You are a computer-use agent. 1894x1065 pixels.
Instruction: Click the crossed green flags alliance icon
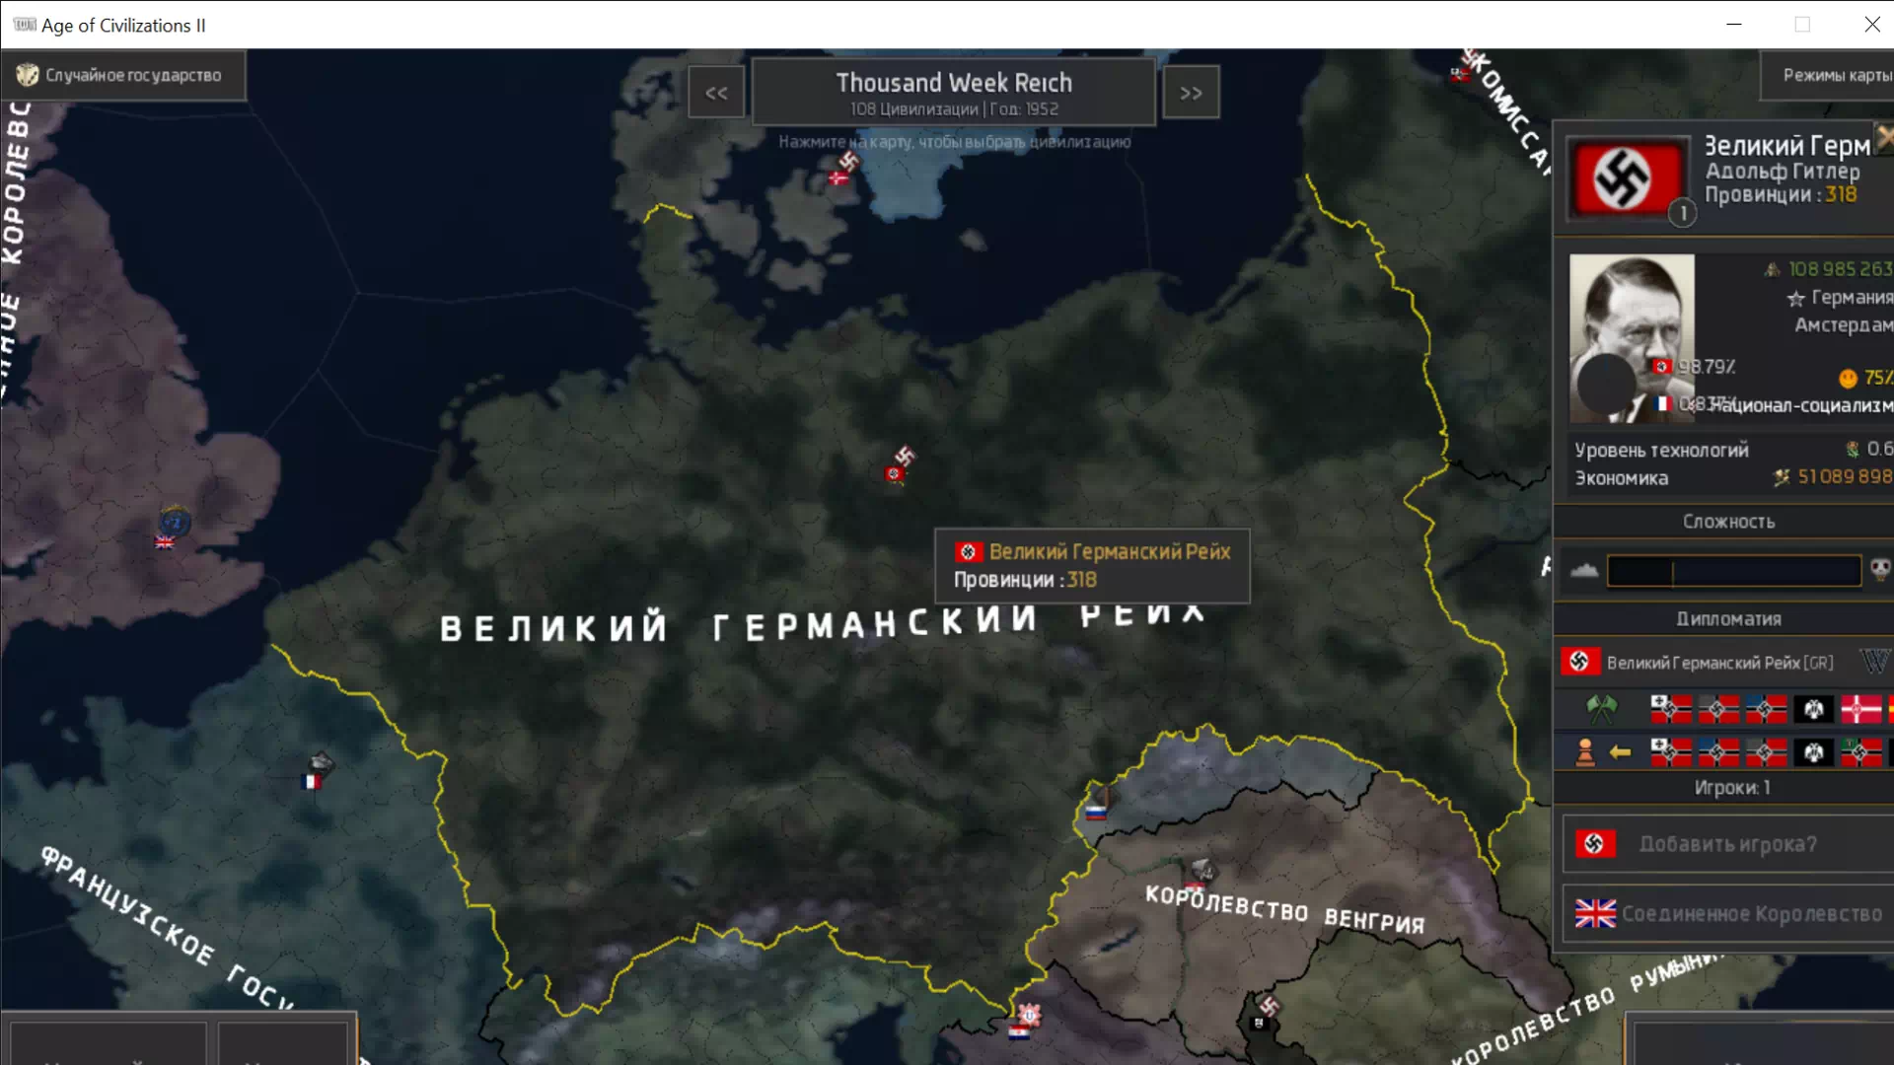point(1601,707)
